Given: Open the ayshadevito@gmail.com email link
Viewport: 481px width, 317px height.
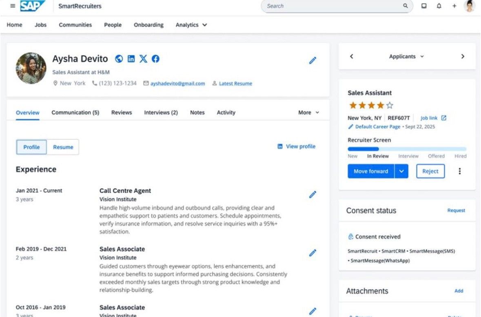Looking at the screenshot, I should click(x=177, y=84).
